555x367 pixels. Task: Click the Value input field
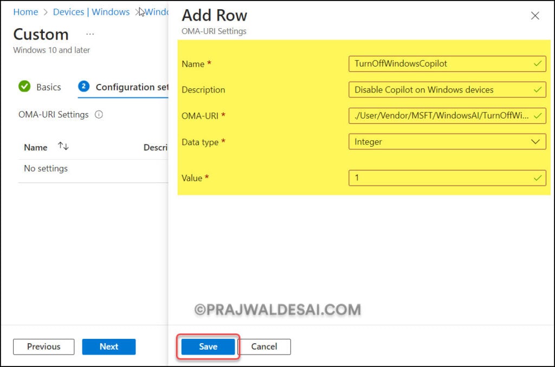click(447, 178)
